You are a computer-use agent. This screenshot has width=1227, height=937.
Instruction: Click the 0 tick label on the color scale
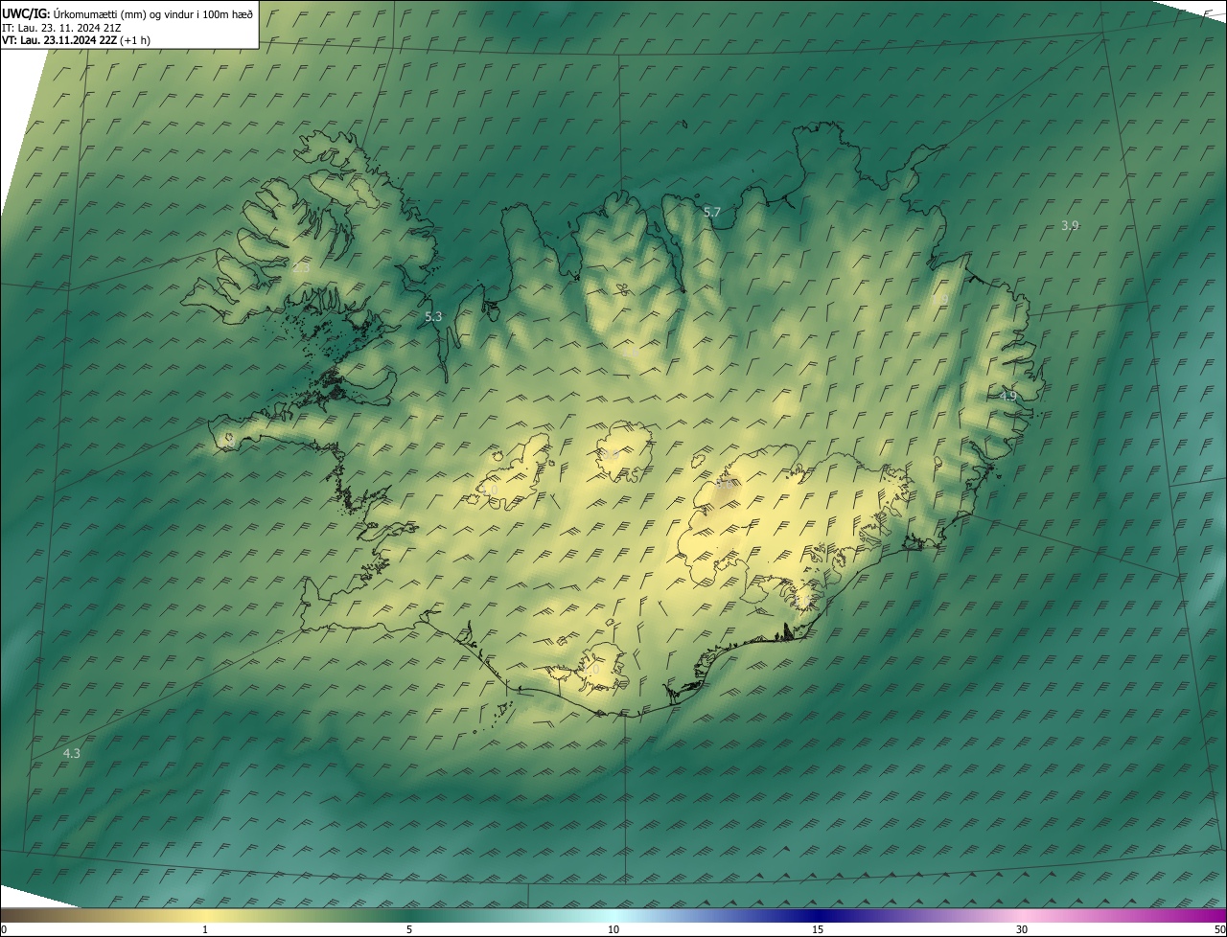tap(4, 929)
